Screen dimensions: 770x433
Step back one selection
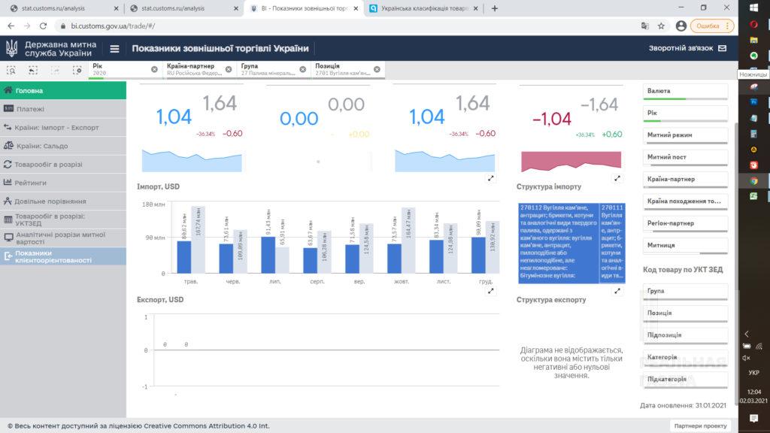(33, 70)
